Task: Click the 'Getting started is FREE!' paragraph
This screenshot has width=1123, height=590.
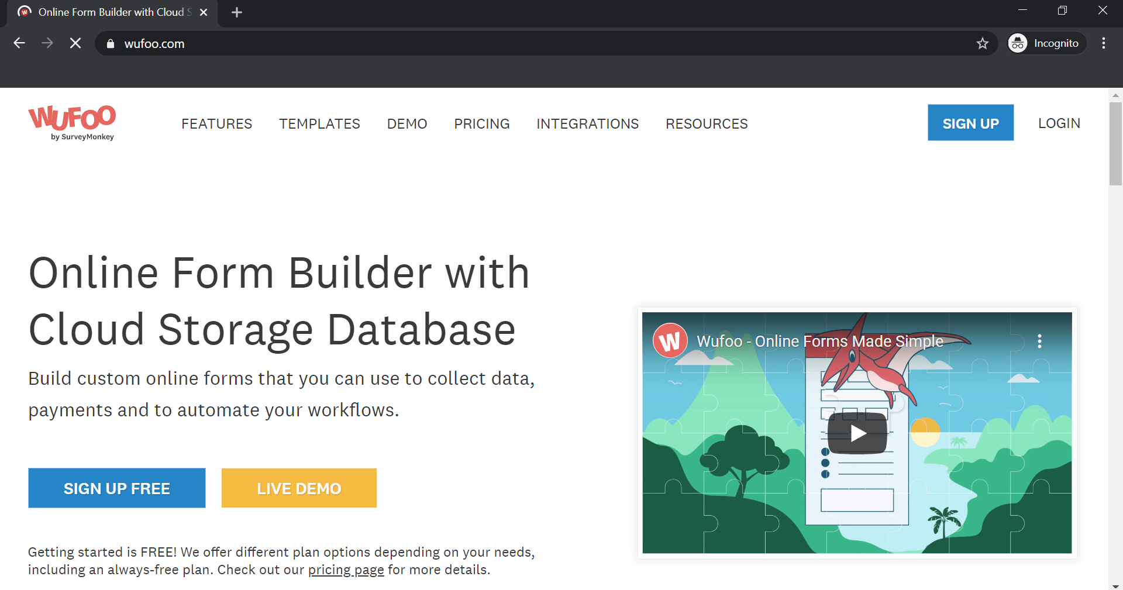Action: [x=281, y=561]
